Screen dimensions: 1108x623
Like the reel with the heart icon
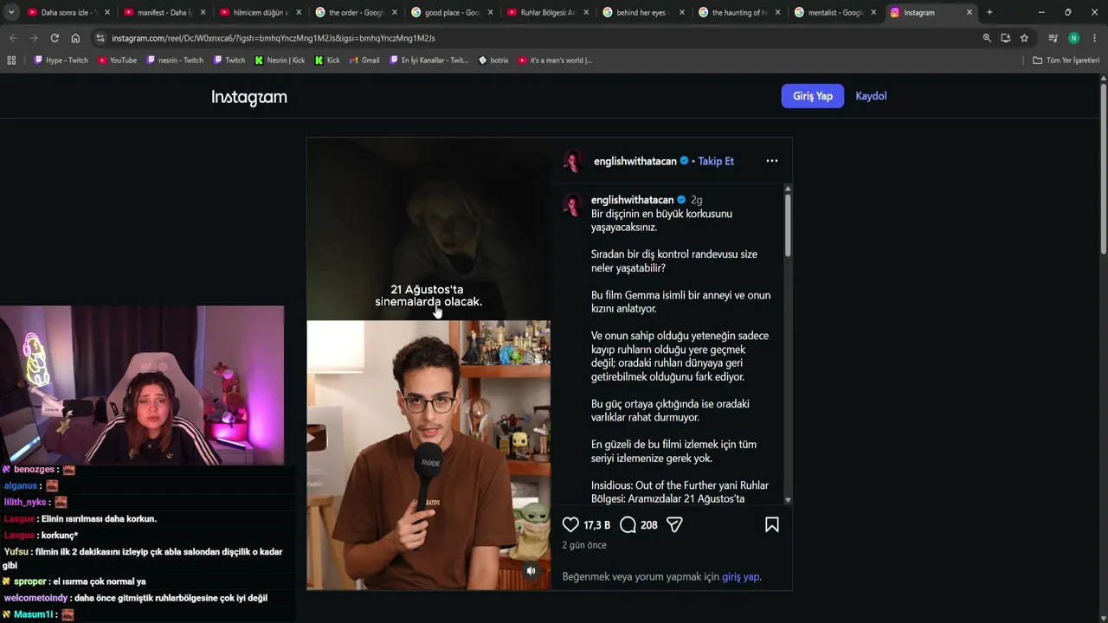(x=570, y=524)
